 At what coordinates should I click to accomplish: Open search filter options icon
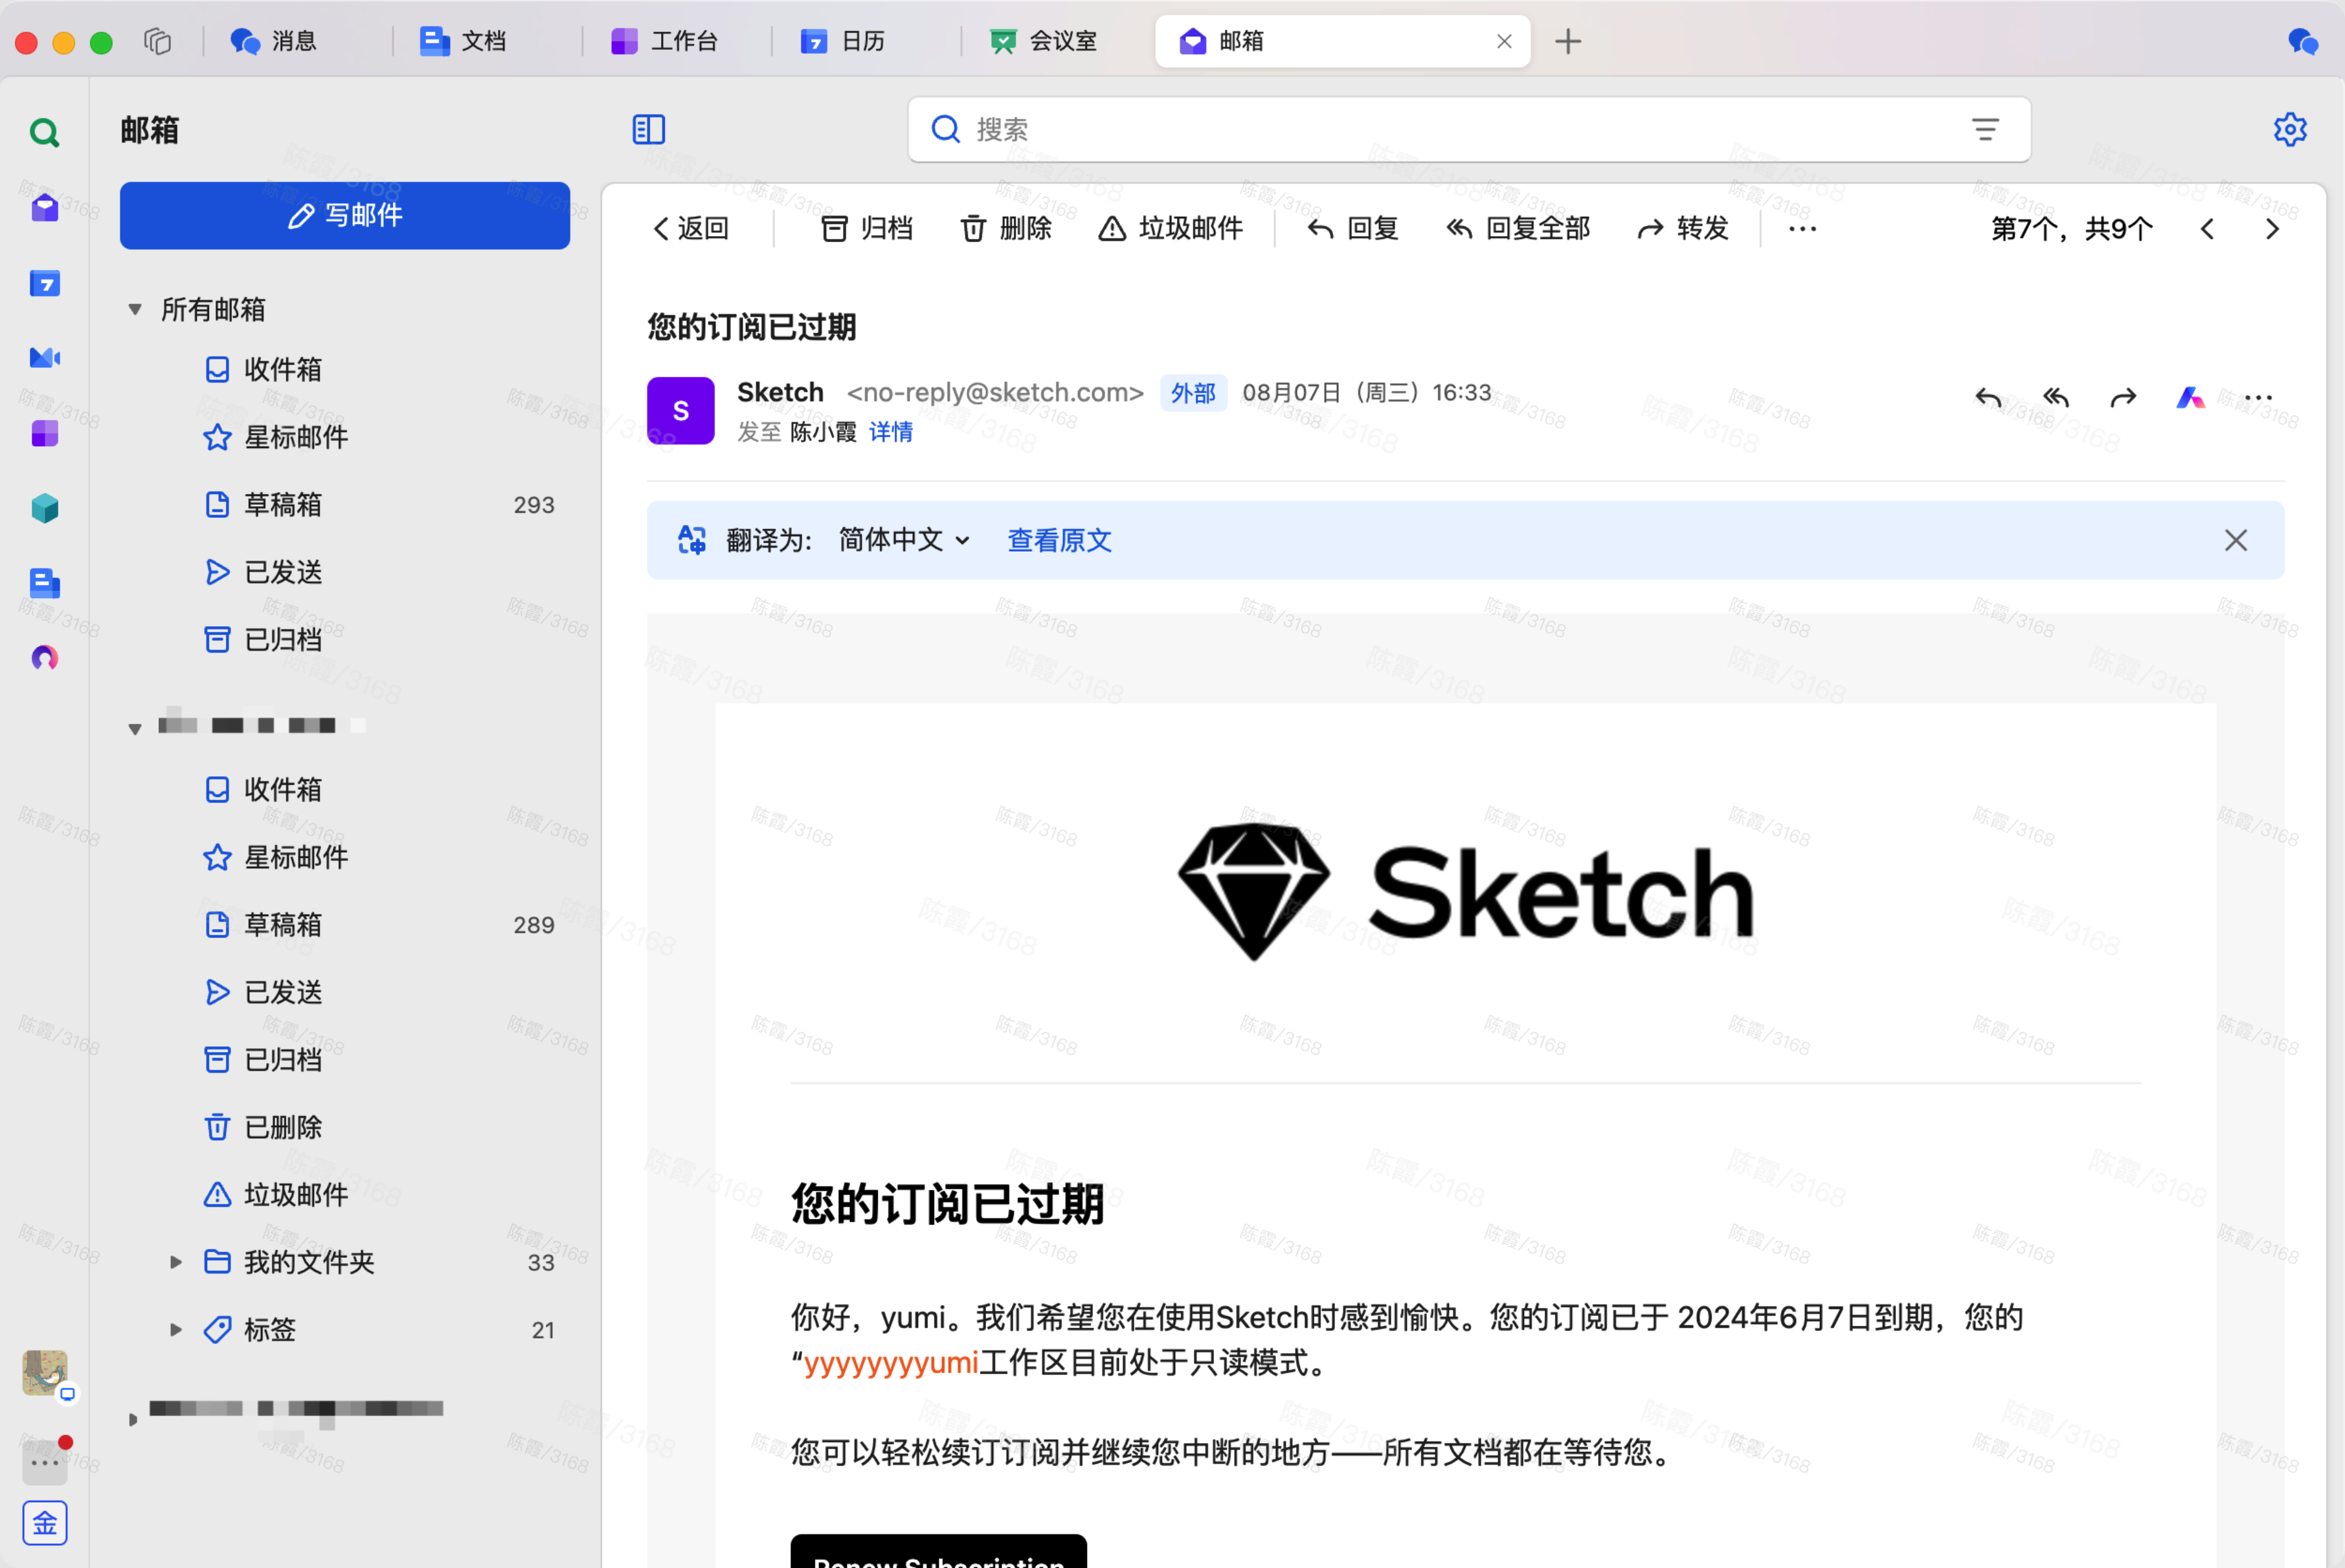point(1985,129)
